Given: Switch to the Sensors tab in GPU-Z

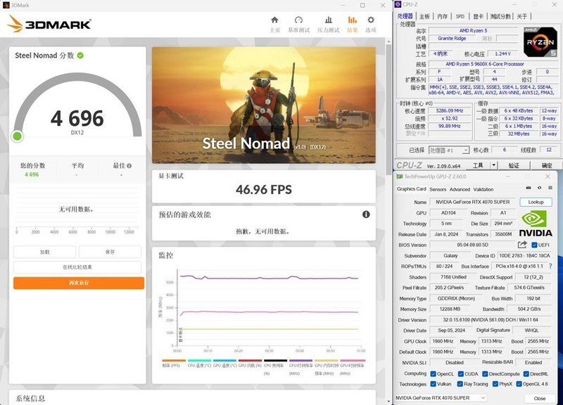Looking at the screenshot, I should pyautogui.click(x=438, y=190).
